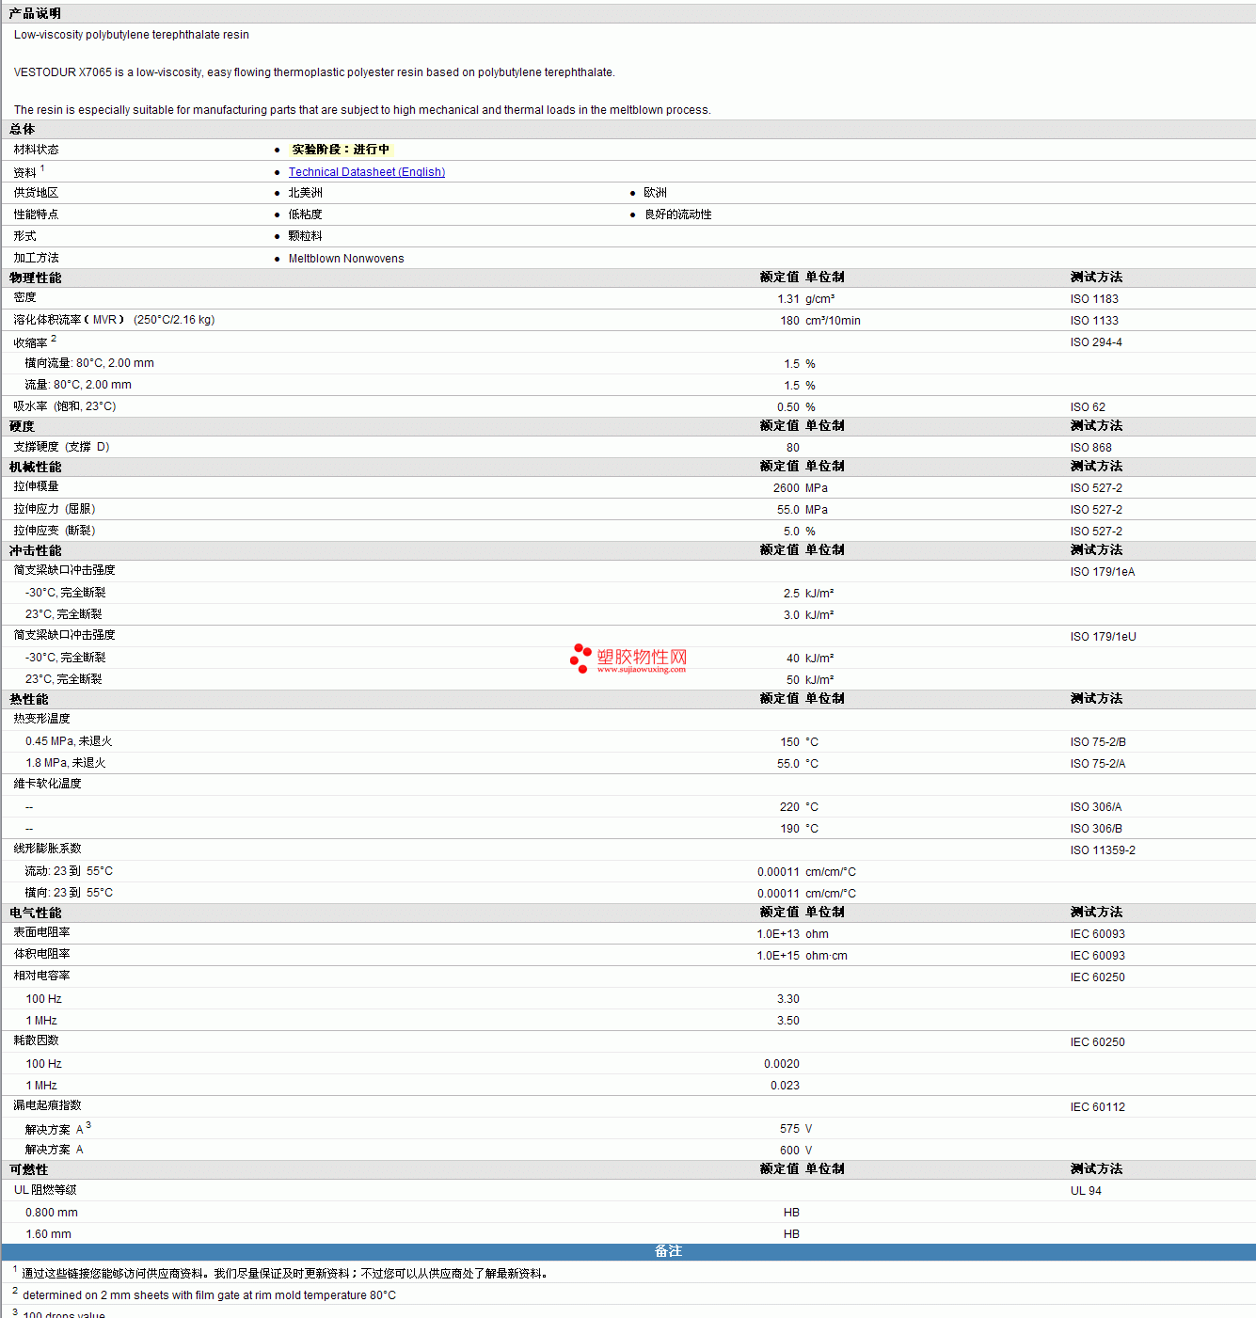Select dissipation factor value 0.0020
The image size is (1256, 1318).
[782, 1064]
